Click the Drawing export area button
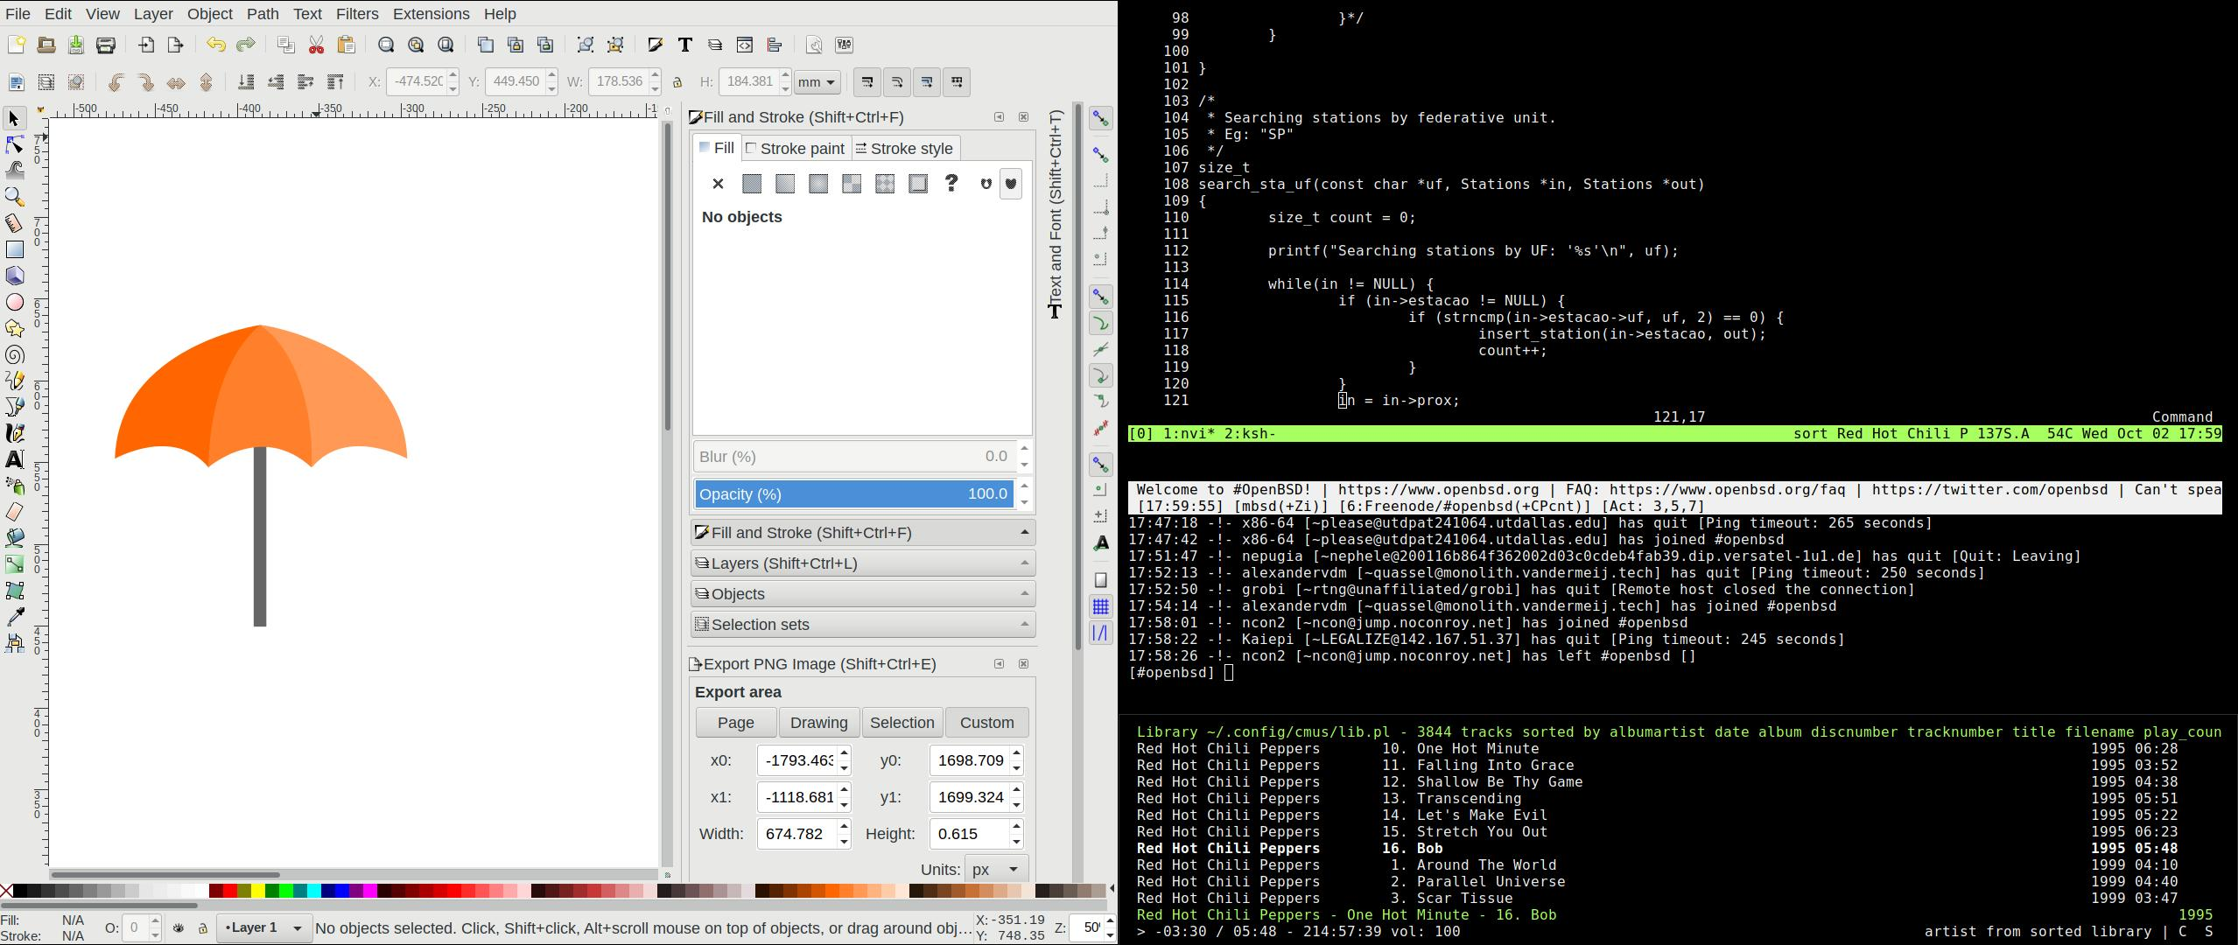Image resolution: width=2238 pixels, height=945 pixels. [x=818, y=723]
